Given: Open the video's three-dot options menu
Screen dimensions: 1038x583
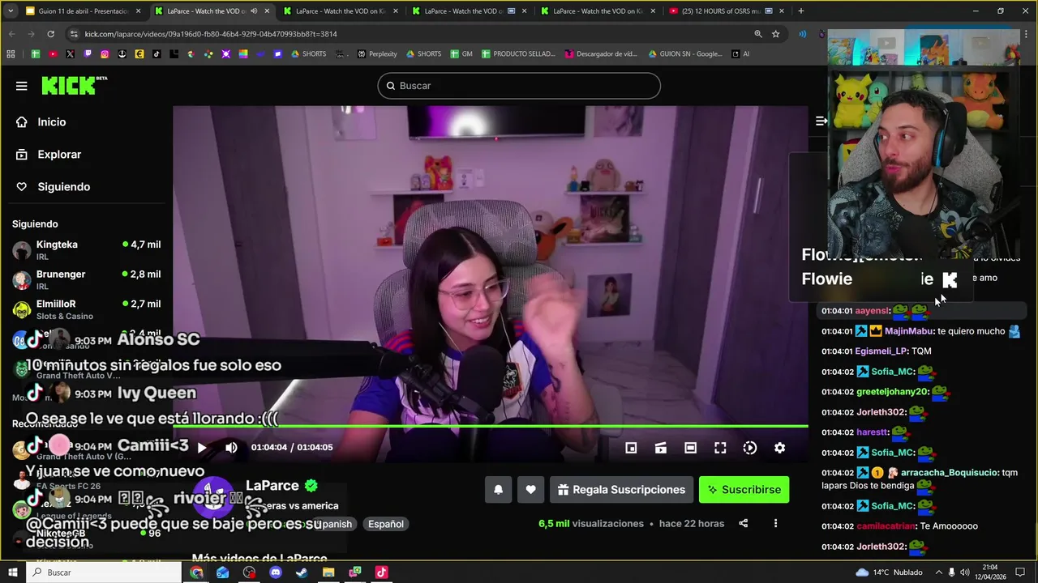Looking at the screenshot, I should pyautogui.click(x=775, y=523).
